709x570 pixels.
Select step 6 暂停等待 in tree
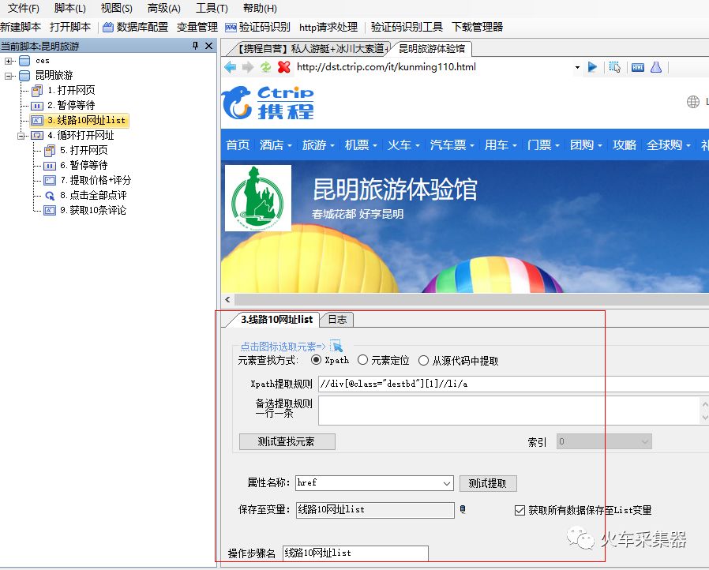click(x=84, y=165)
